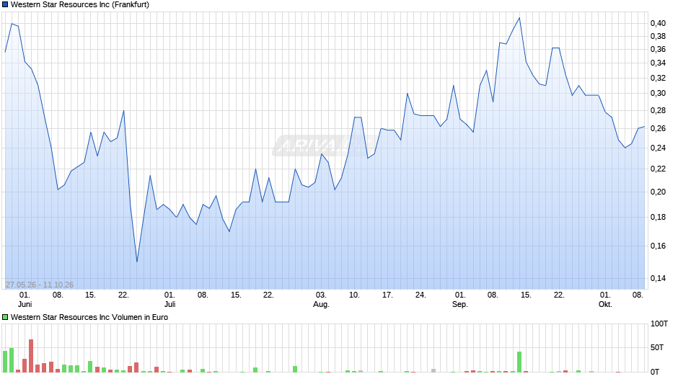Click the date range '27.05.26 - 11.10.26'
Image resolution: width=678 pixels, height=379 pixels.
40,285
